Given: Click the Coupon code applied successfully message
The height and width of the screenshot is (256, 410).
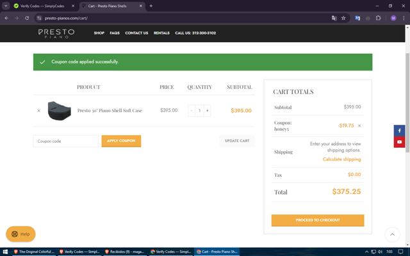Looking at the screenshot, I should 85,61.
